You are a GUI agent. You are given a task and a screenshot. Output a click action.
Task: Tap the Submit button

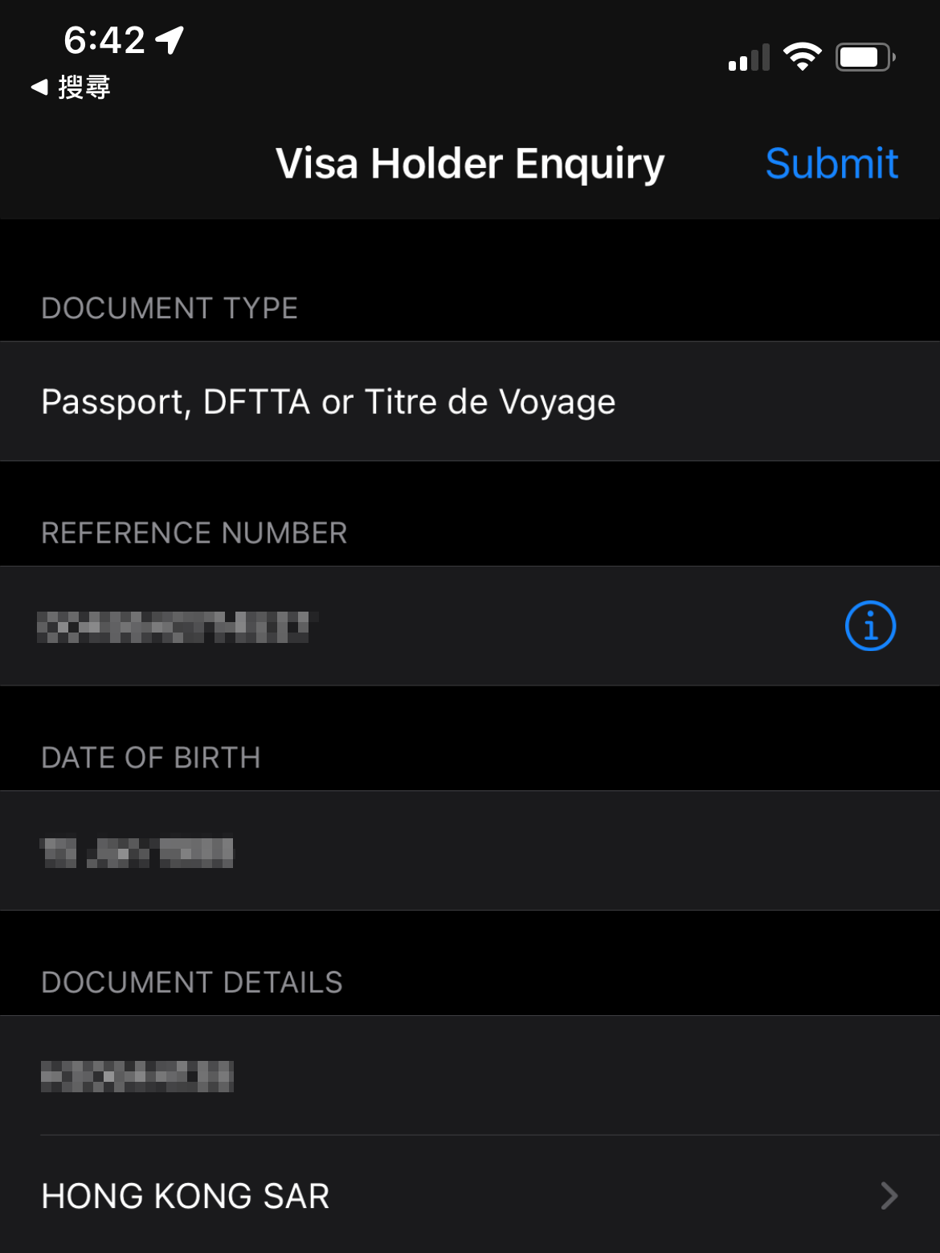click(x=831, y=164)
